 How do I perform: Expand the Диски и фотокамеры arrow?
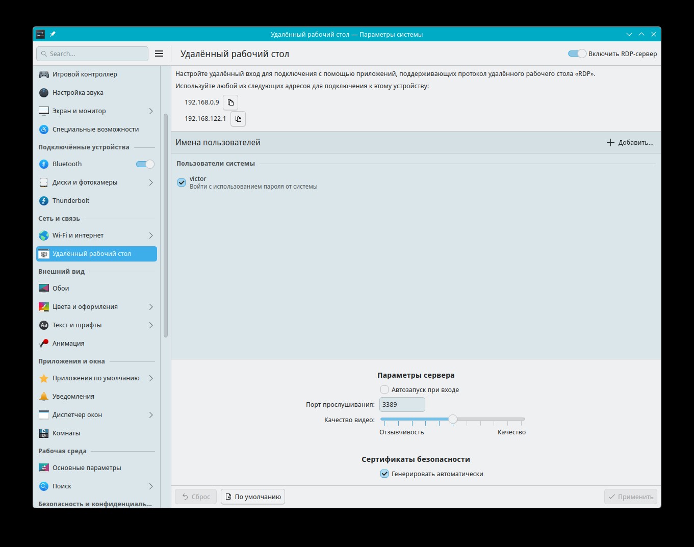pyautogui.click(x=151, y=183)
